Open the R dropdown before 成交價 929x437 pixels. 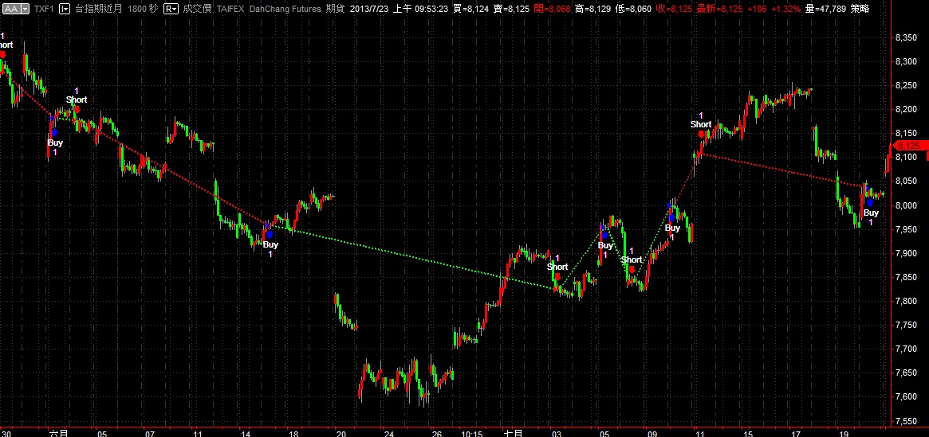(x=171, y=9)
